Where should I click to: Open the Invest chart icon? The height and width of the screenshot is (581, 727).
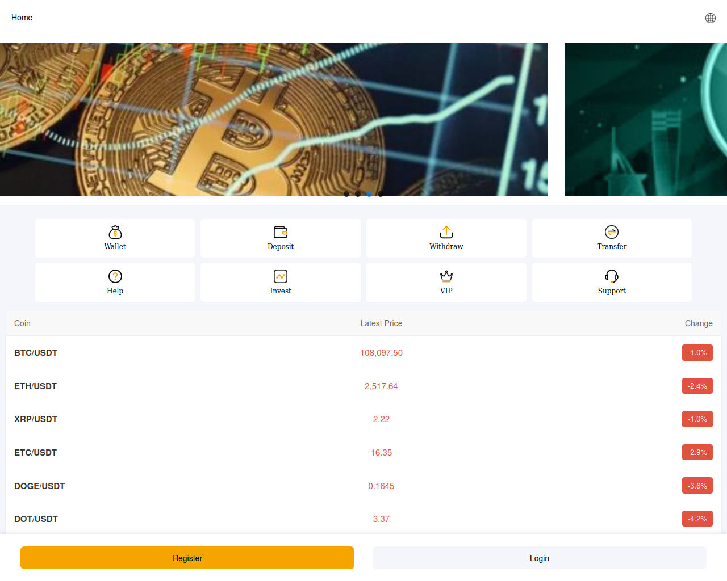point(281,276)
